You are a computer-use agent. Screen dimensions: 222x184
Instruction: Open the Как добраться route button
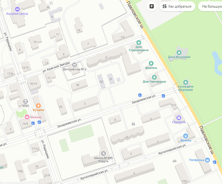point(177,6)
